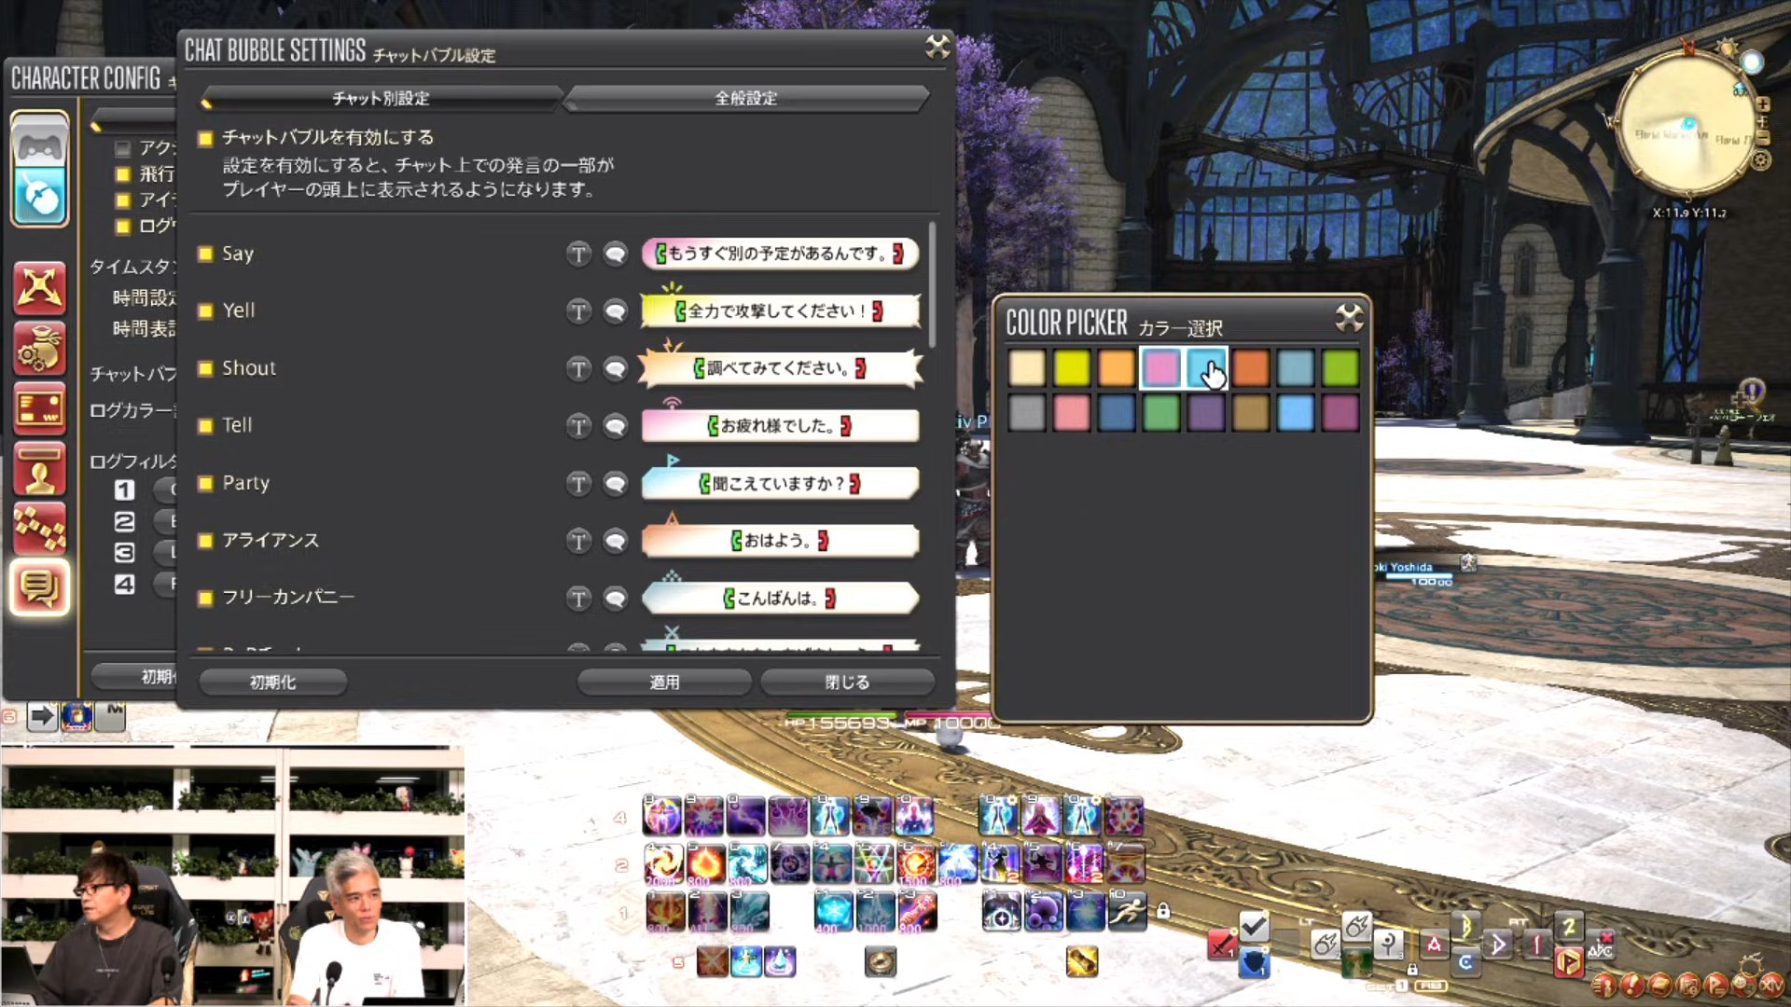Toggle the フリーカンパニー chat bubble checkbox

pyautogui.click(x=205, y=598)
